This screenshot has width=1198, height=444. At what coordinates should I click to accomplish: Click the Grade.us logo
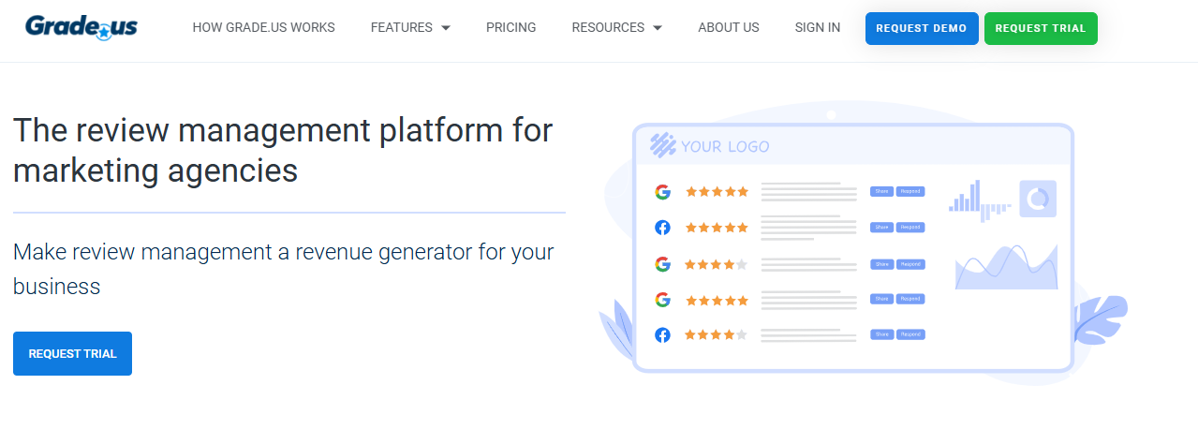[81, 27]
